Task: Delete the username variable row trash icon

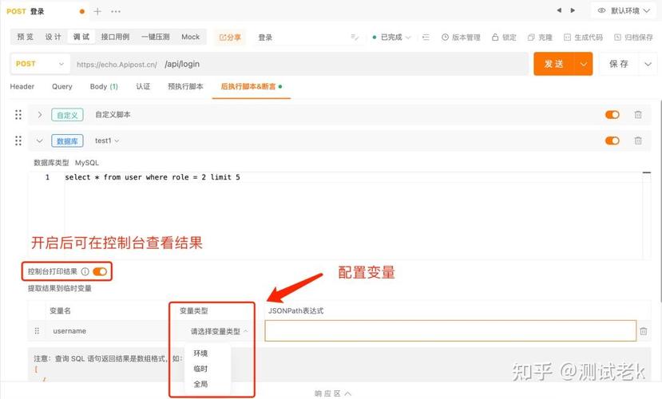Action: [644, 331]
